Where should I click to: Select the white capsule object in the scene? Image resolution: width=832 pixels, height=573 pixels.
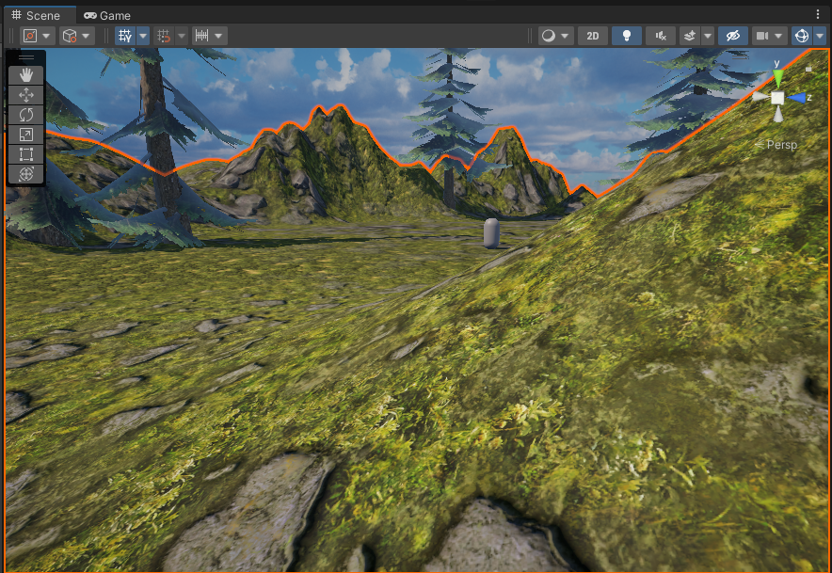point(492,233)
